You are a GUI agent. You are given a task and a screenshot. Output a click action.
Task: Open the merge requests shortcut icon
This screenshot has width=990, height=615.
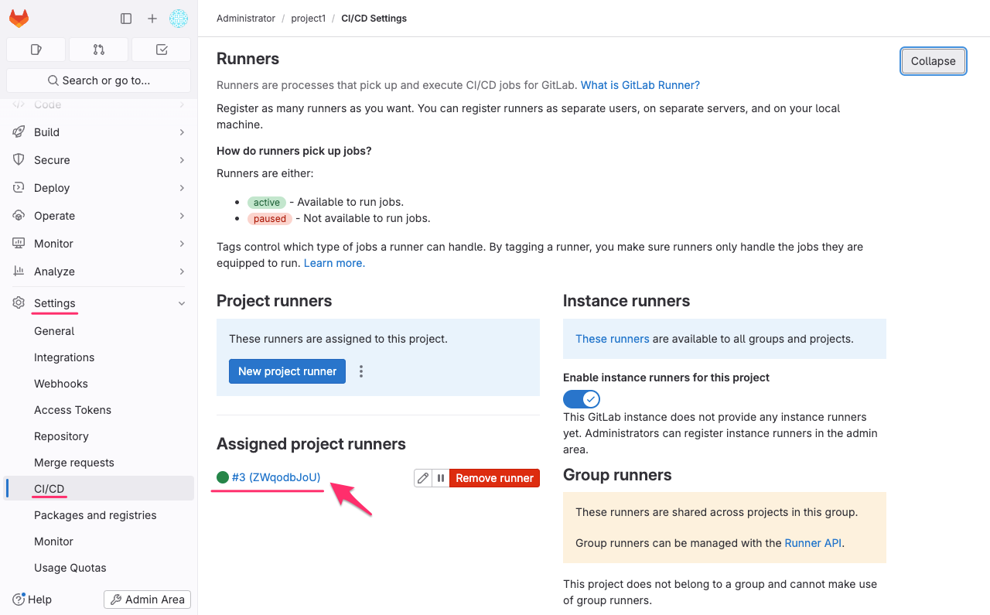point(98,50)
